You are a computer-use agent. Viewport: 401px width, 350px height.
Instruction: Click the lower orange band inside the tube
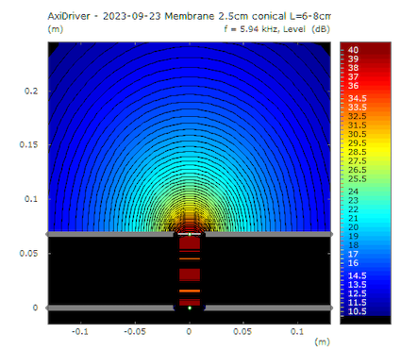click(190, 291)
